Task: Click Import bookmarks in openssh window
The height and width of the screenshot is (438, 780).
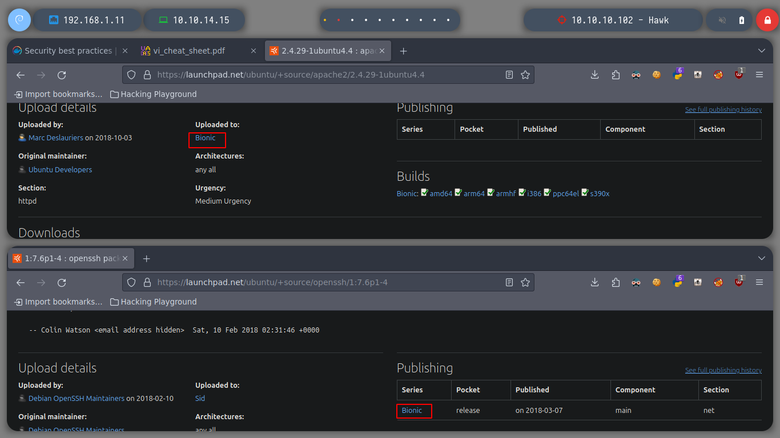Action: pos(58,302)
